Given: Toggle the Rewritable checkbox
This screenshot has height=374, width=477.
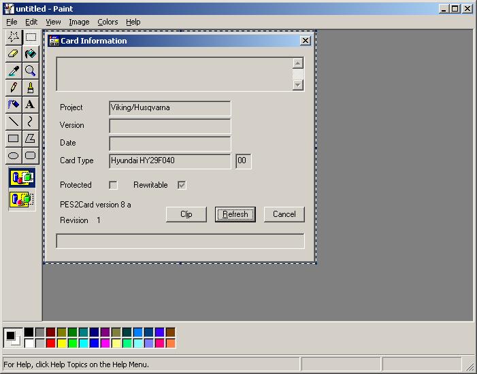Looking at the screenshot, I should [182, 185].
